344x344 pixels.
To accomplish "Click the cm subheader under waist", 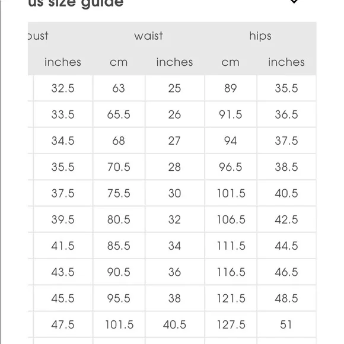I will point(119,62).
